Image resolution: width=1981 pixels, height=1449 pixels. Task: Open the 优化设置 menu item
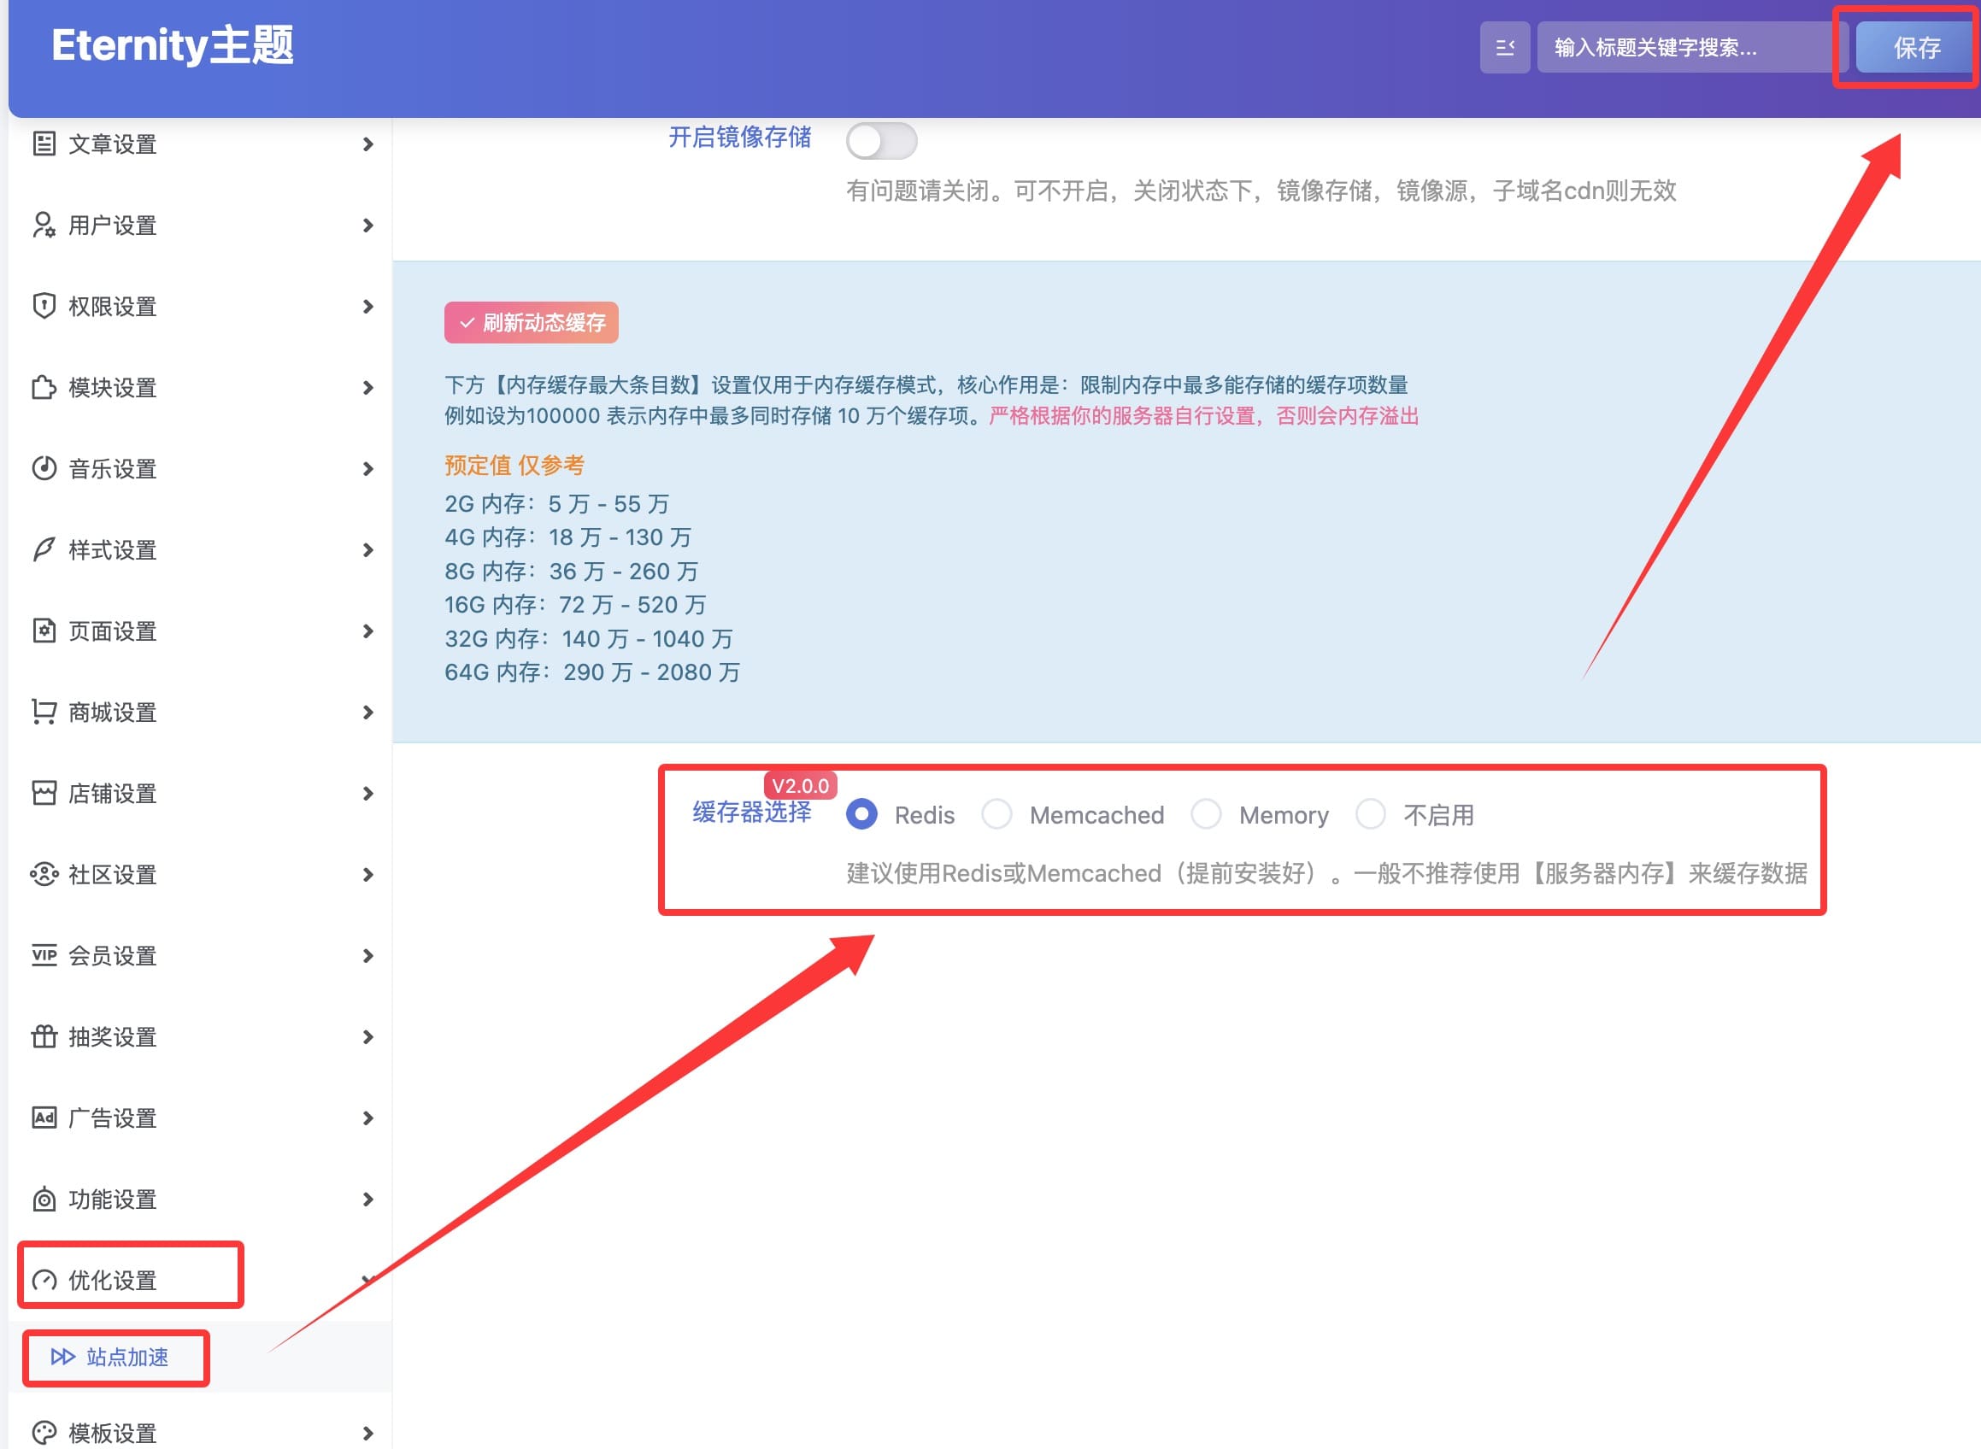[x=112, y=1281]
